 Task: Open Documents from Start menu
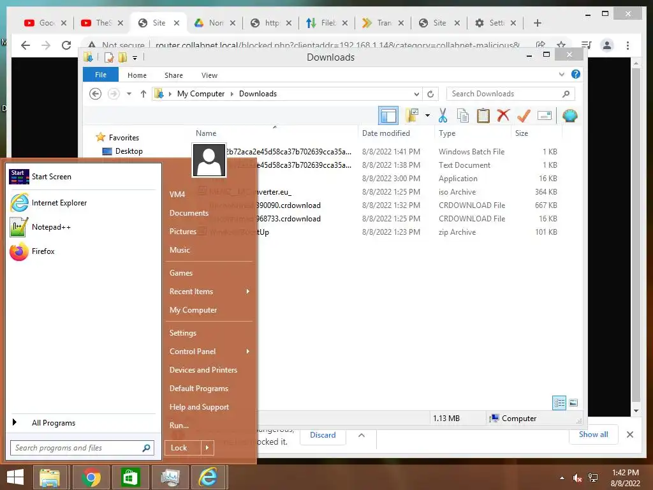point(189,213)
